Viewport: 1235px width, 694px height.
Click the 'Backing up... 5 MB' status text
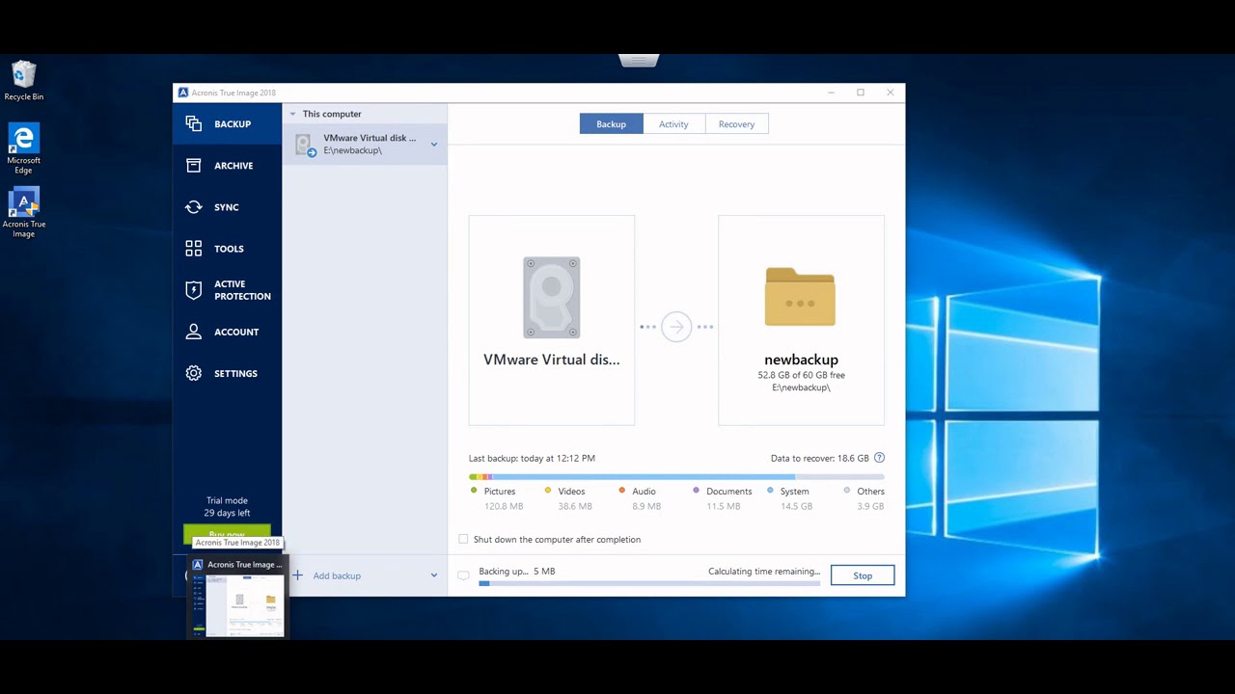tap(517, 572)
